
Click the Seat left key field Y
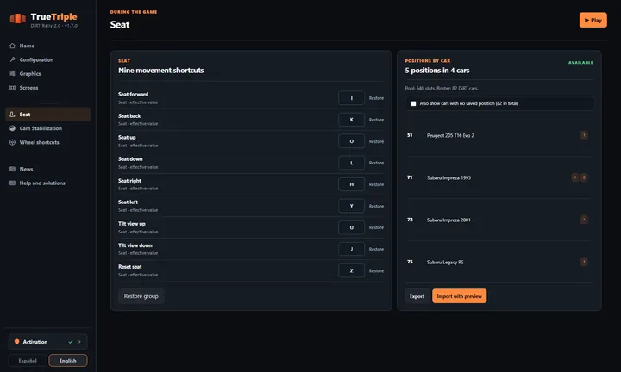[x=351, y=206]
